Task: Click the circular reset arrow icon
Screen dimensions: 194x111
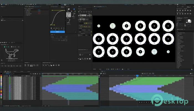Action: pos(80,55)
